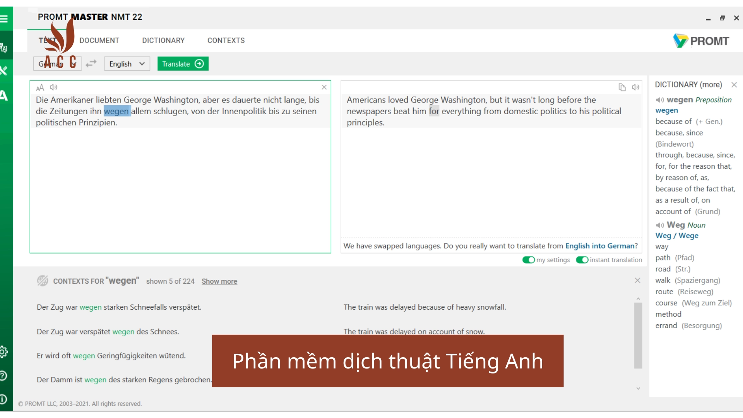Open the settings gear in left sidebar

[4, 352]
